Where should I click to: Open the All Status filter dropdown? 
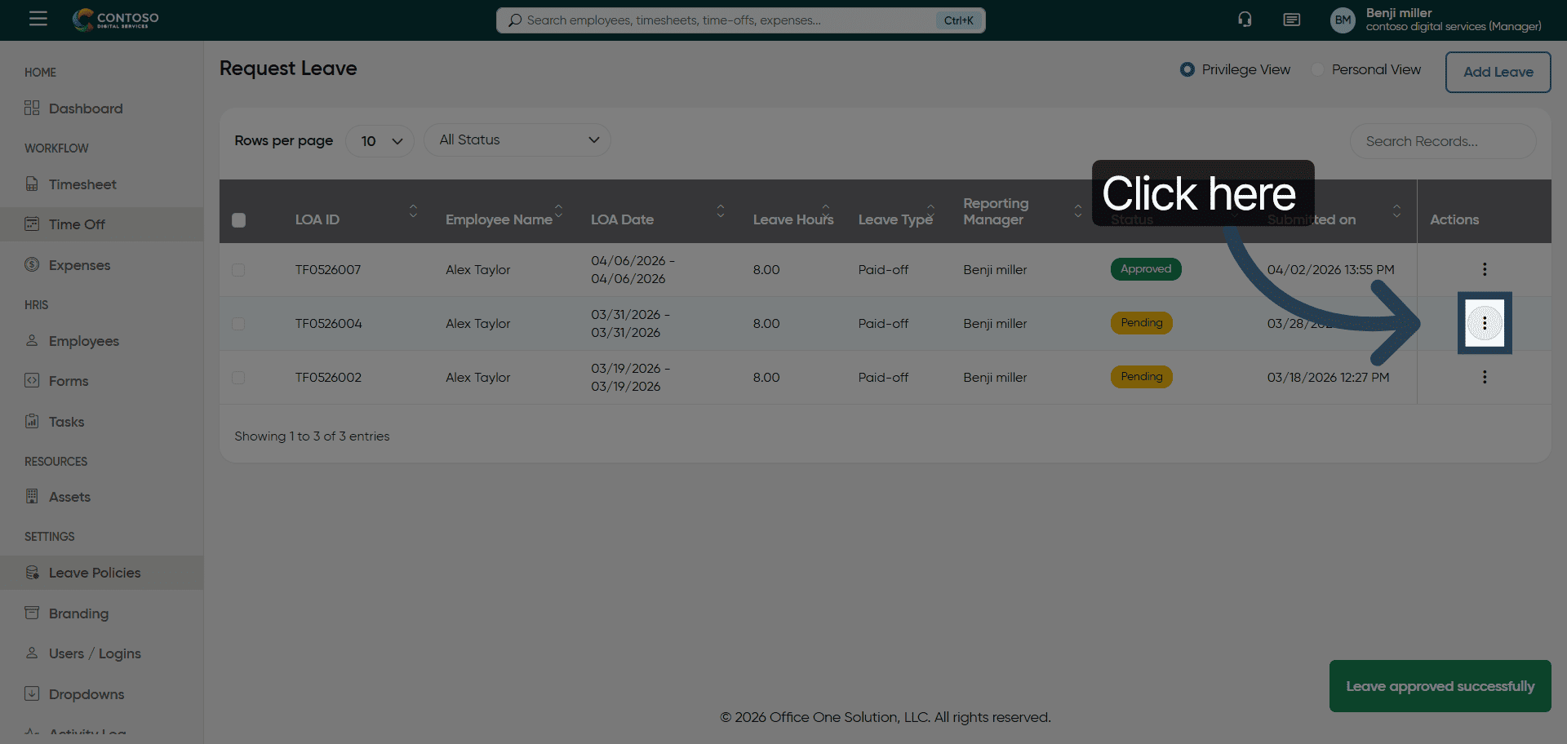(x=517, y=140)
